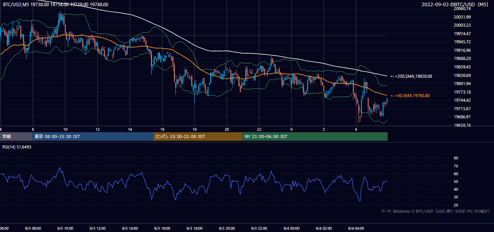Viewport: 494px width, 232px height.
Task: Click price axis value 19715.67
Action: tap(462, 109)
